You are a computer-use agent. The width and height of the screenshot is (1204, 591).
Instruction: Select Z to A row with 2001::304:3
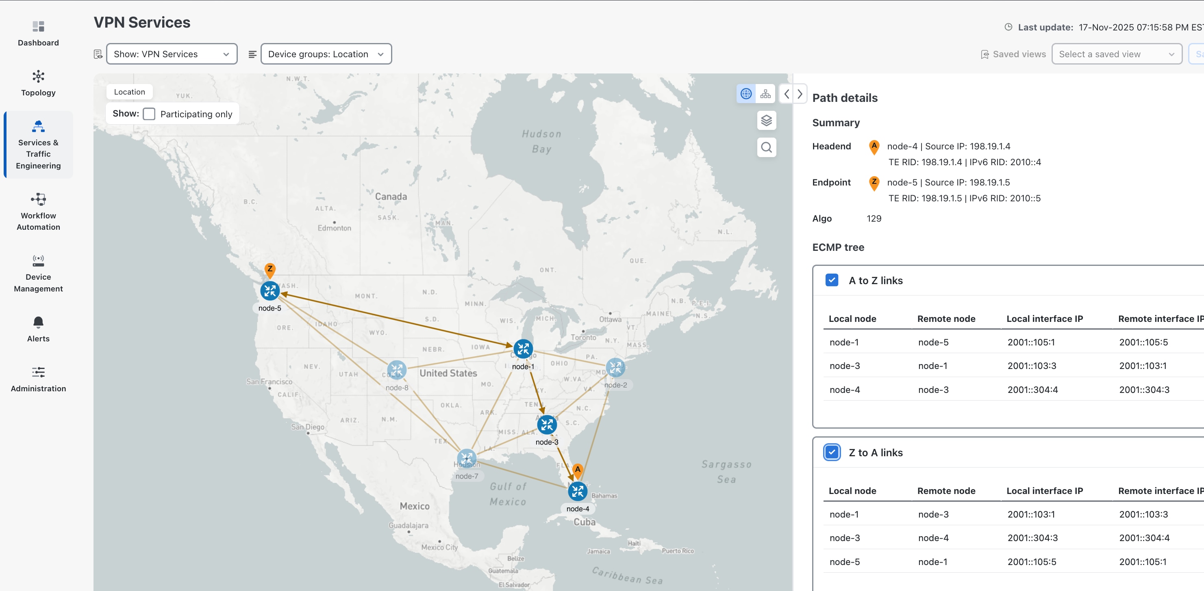[1013, 538]
